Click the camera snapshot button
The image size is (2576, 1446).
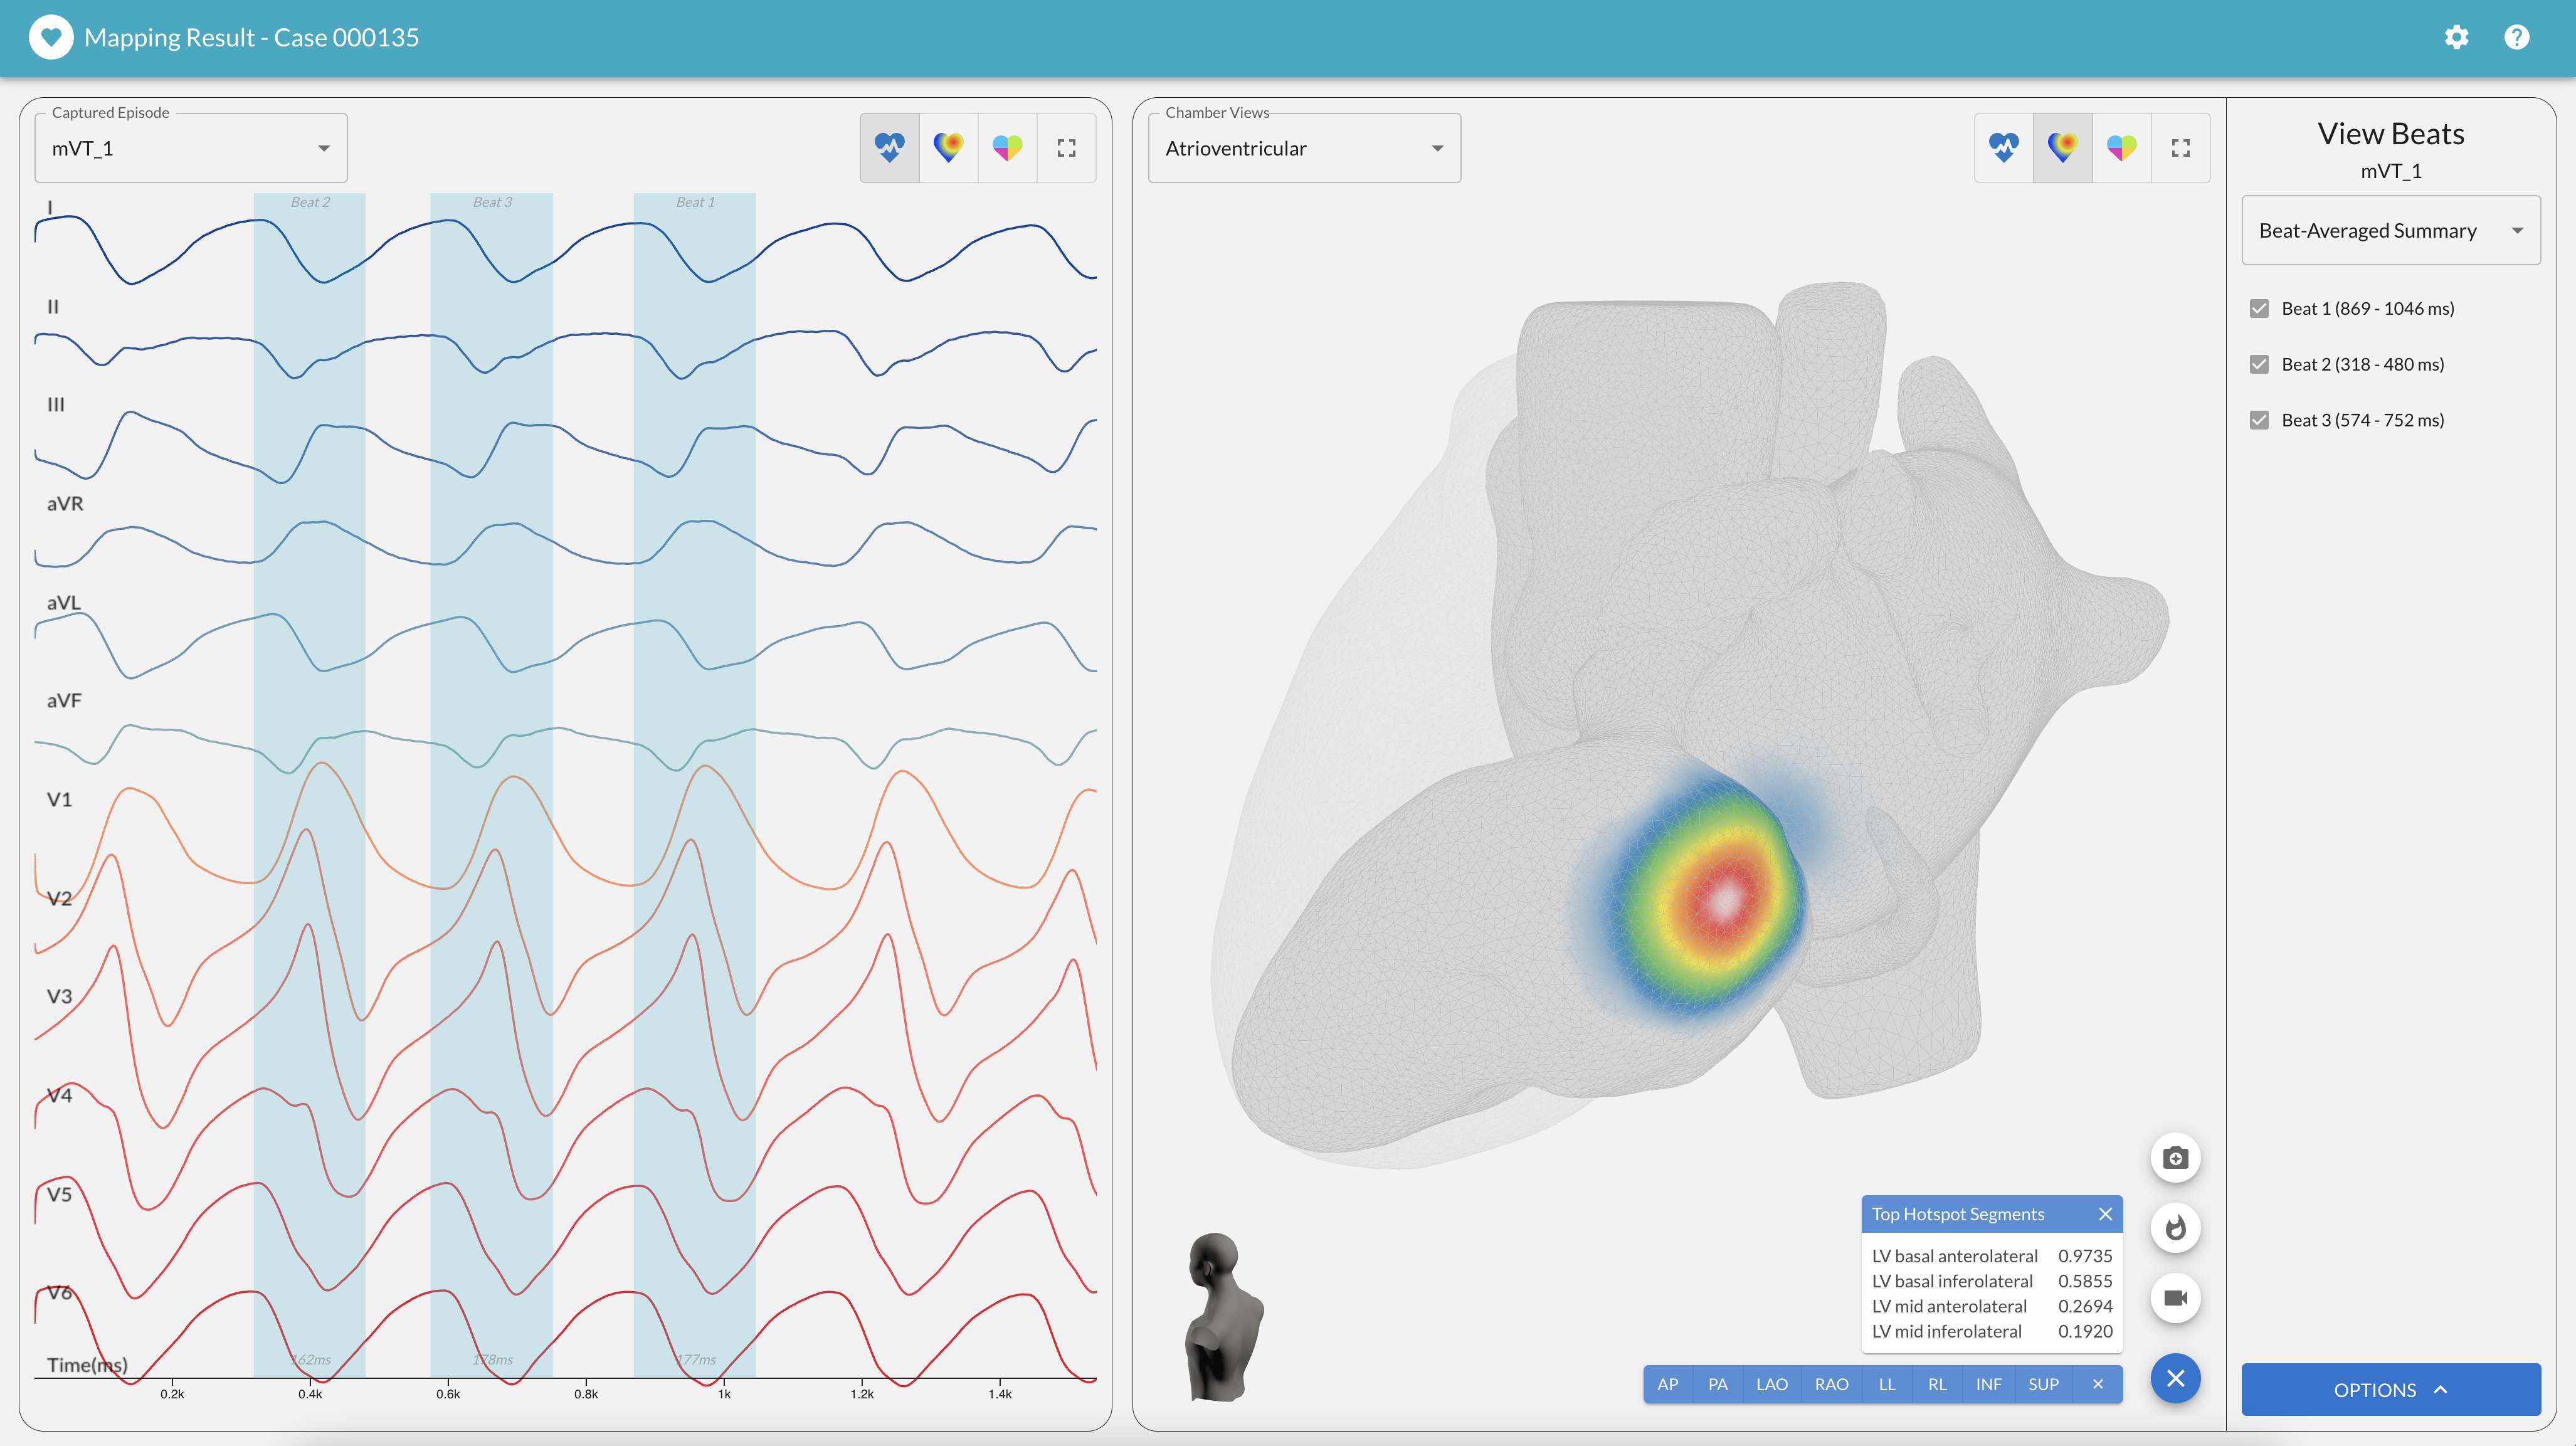[2175, 1158]
